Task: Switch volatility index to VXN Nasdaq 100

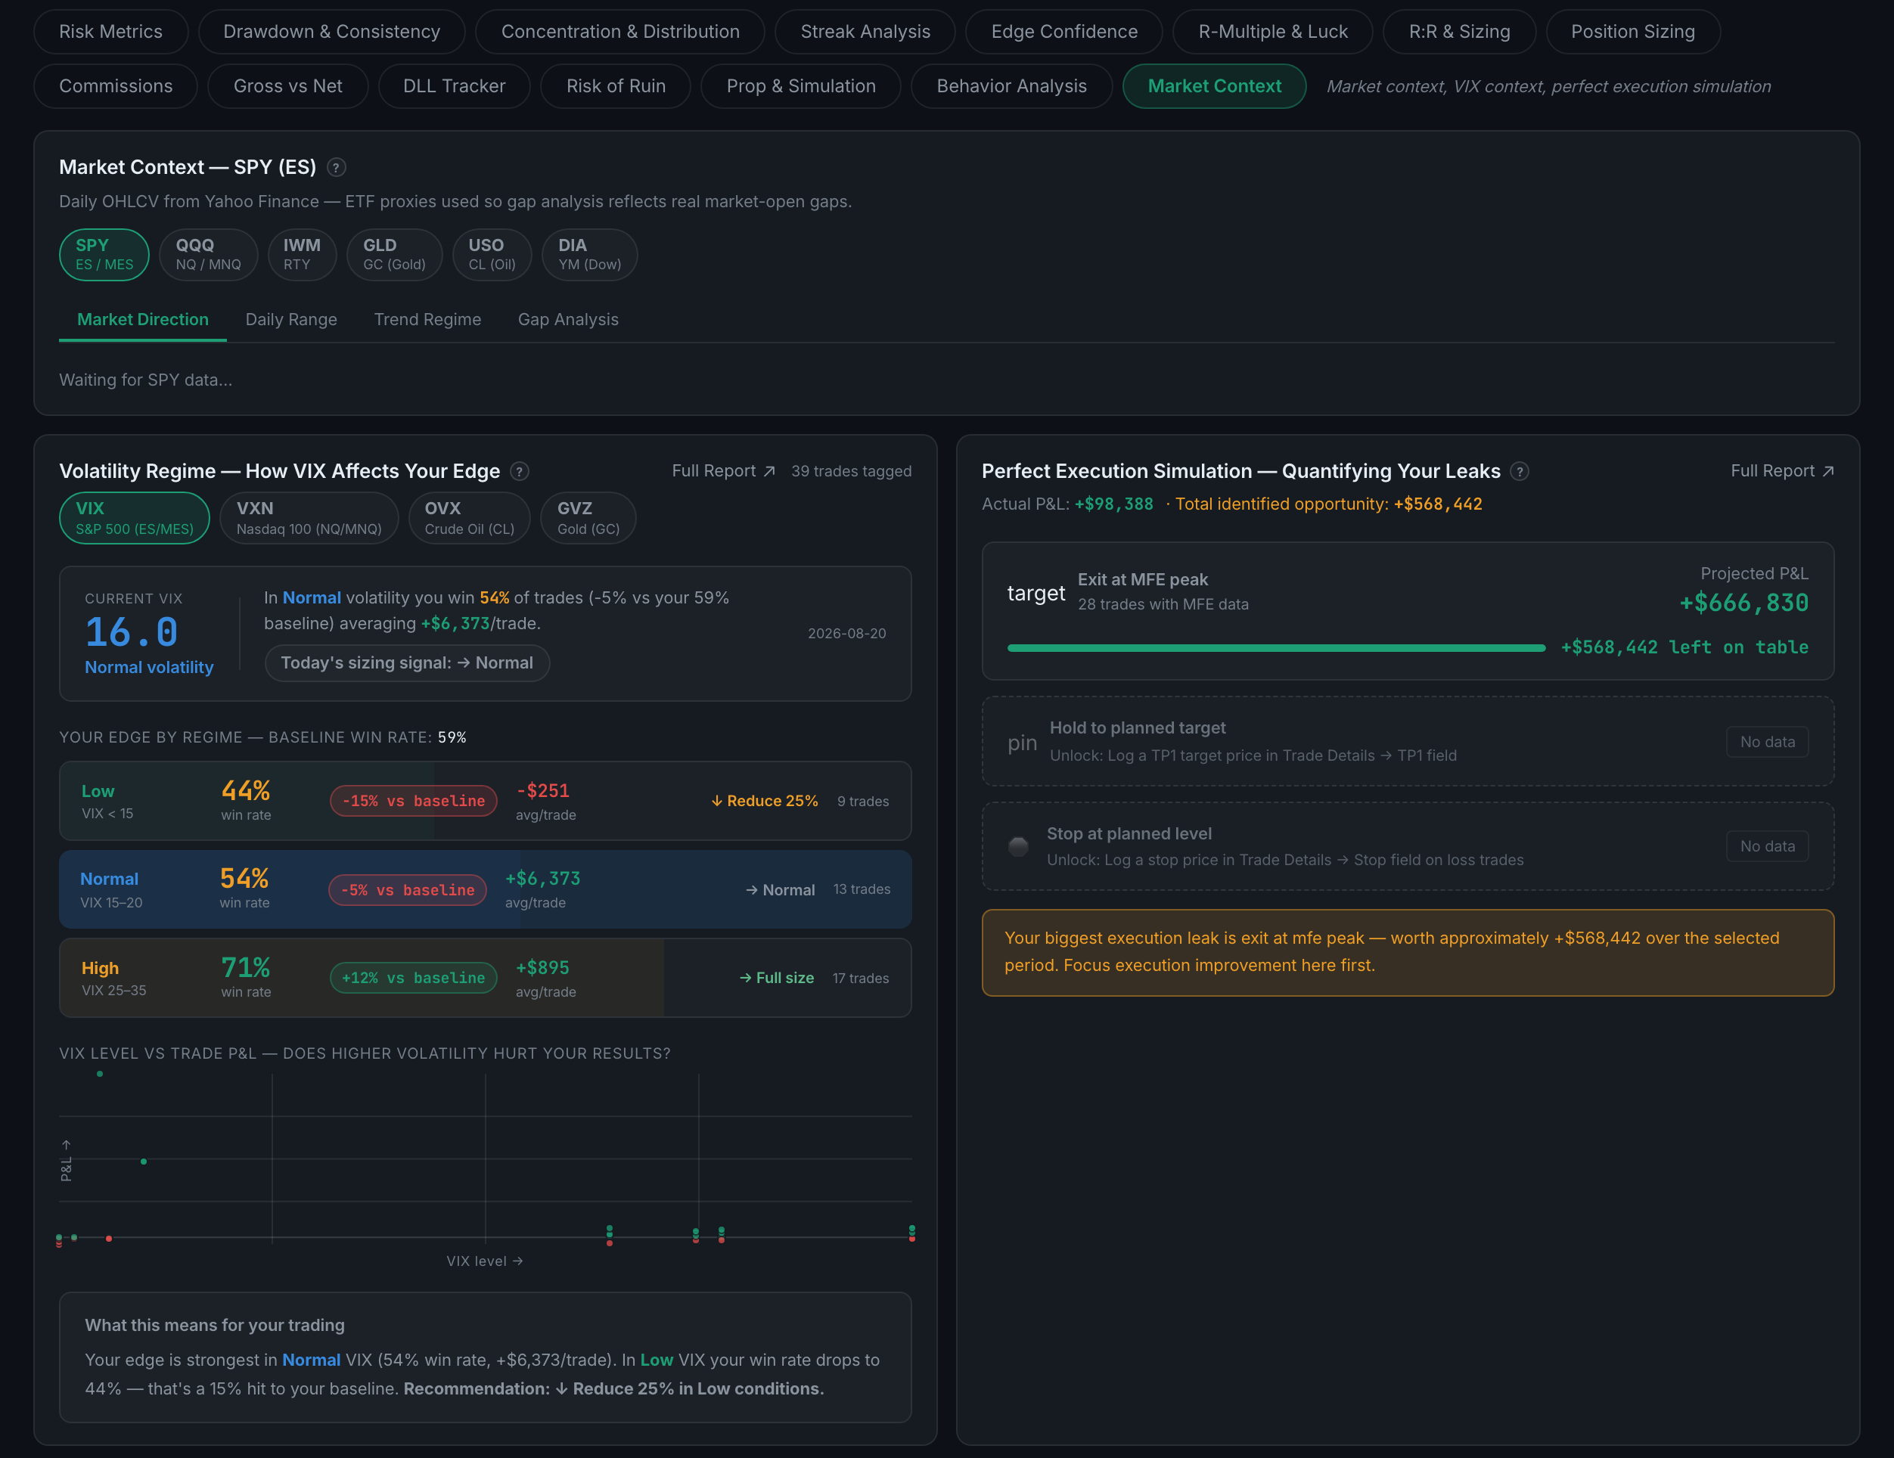Action: (309, 518)
